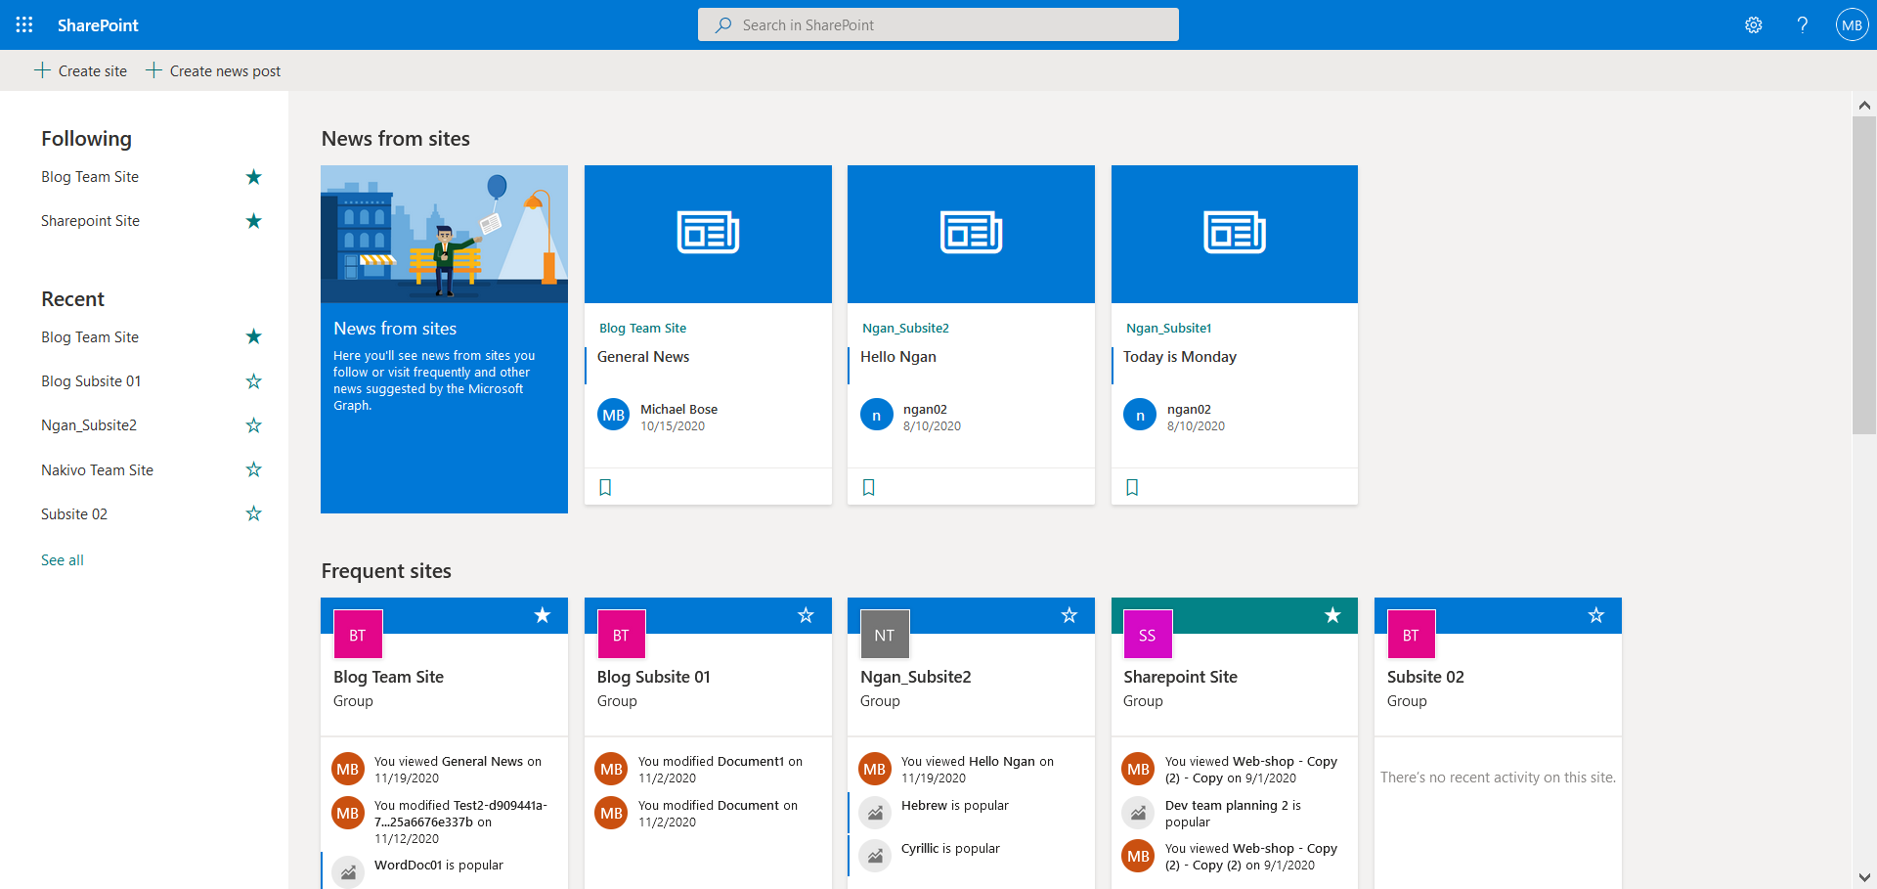Follow Subsite 02 frequent card star
1877x889 pixels.
point(1596,615)
